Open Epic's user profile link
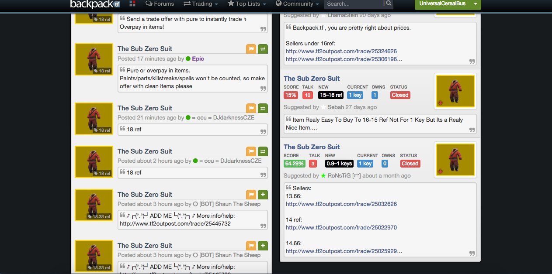 pos(198,58)
